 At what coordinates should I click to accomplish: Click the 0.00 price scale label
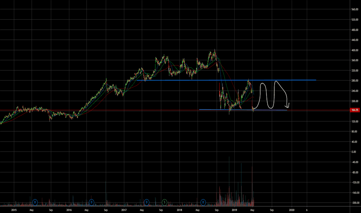tap(354, 152)
